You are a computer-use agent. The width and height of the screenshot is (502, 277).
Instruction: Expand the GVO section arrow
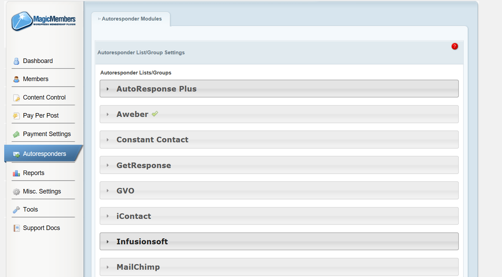pos(108,191)
